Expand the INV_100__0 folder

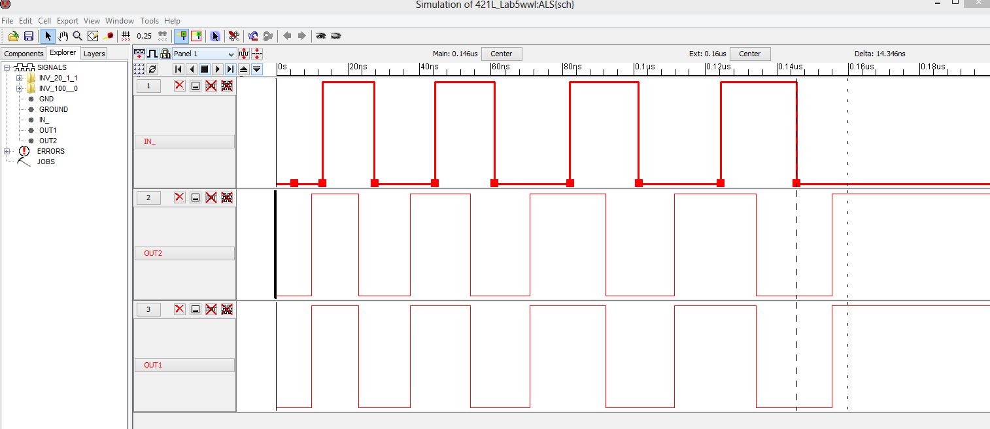(20, 88)
